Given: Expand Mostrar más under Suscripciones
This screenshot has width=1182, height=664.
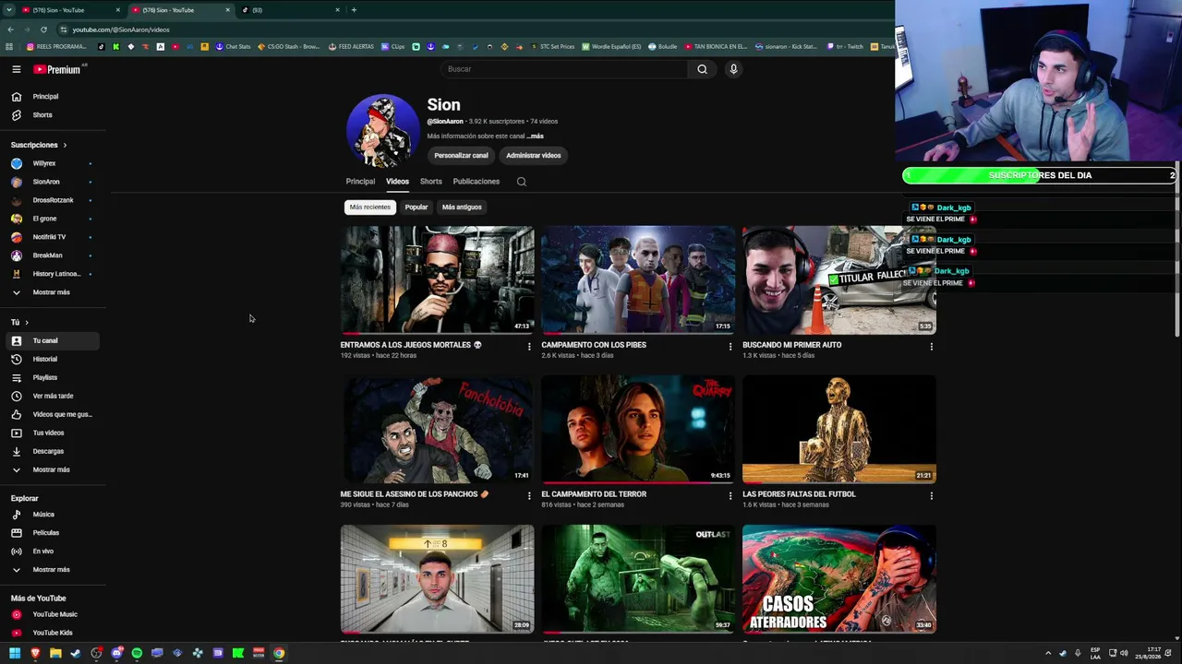Looking at the screenshot, I should click(x=52, y=292).
